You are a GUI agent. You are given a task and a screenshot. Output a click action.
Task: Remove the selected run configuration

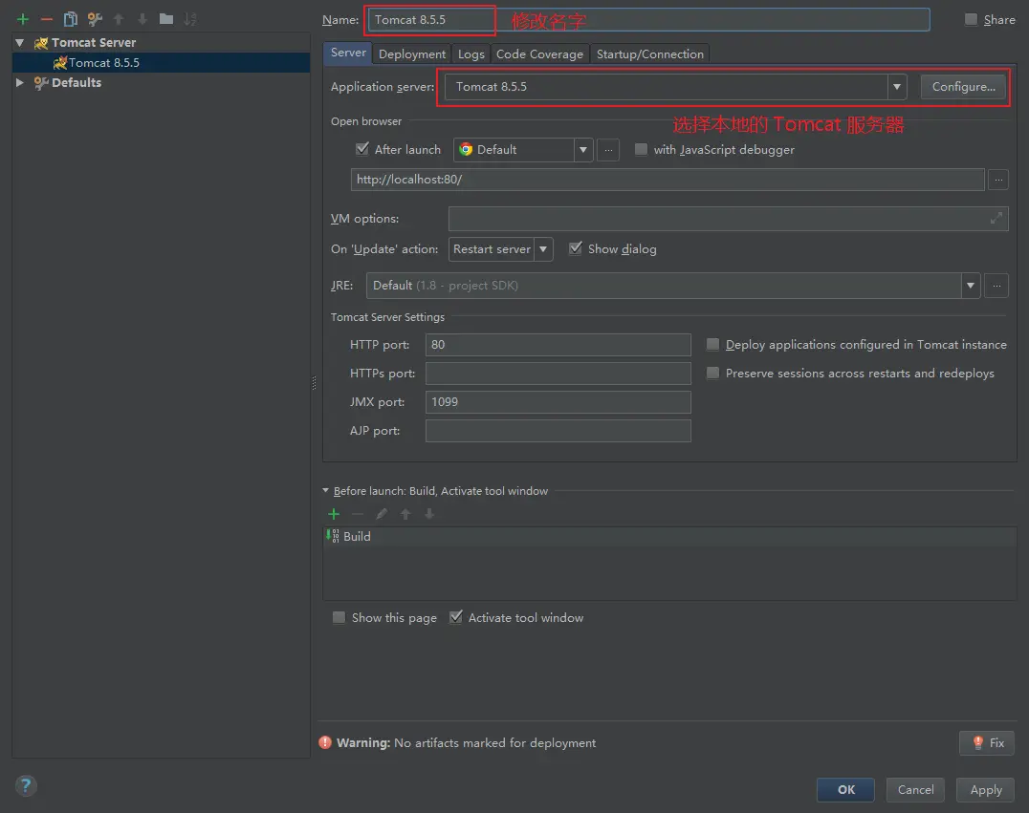(47, 19)
